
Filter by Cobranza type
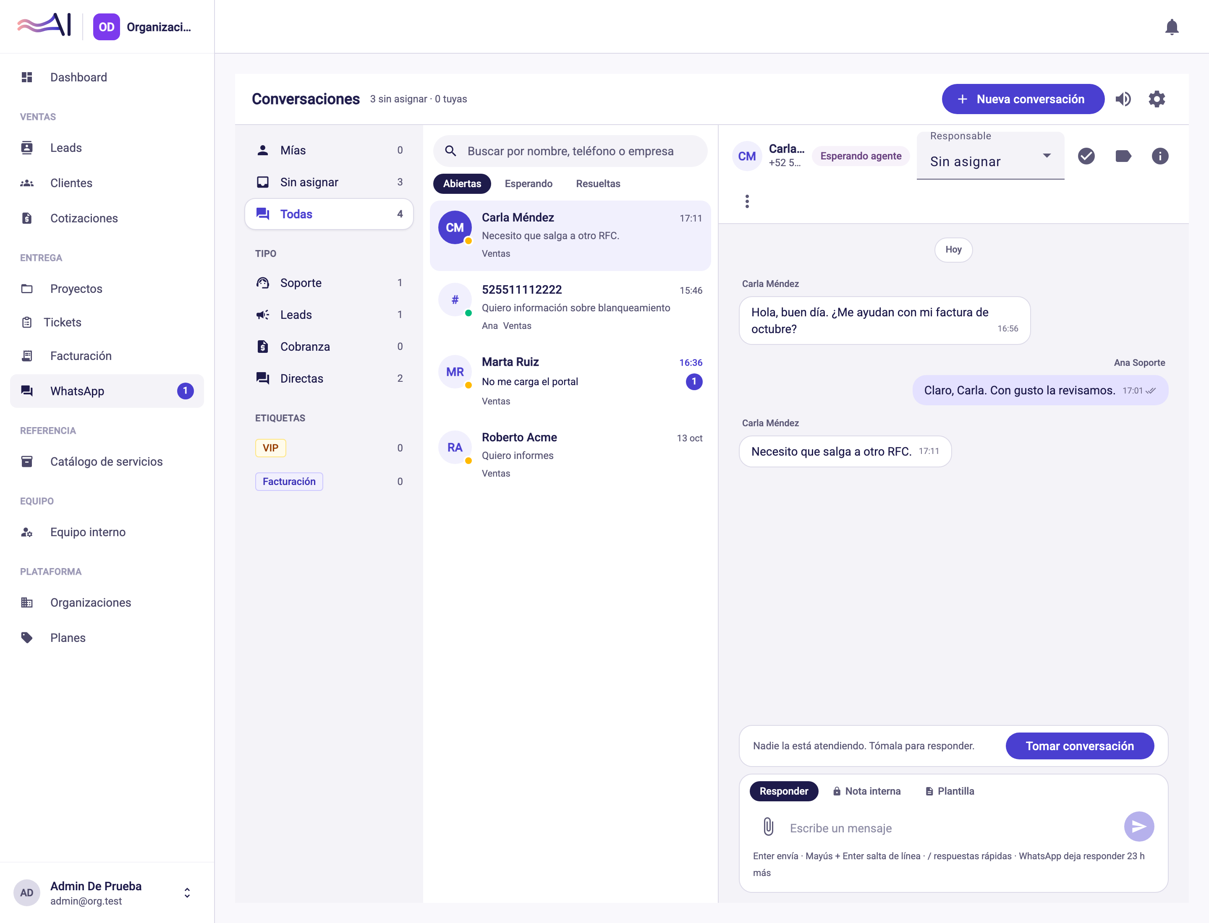tap(329, 347)
